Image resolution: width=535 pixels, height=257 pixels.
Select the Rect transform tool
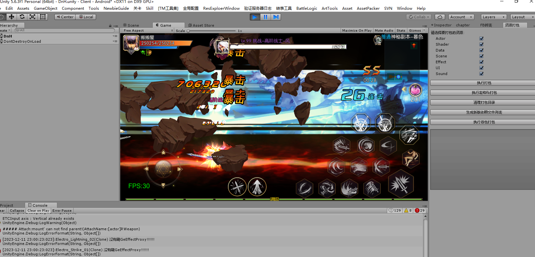point(43,17)
